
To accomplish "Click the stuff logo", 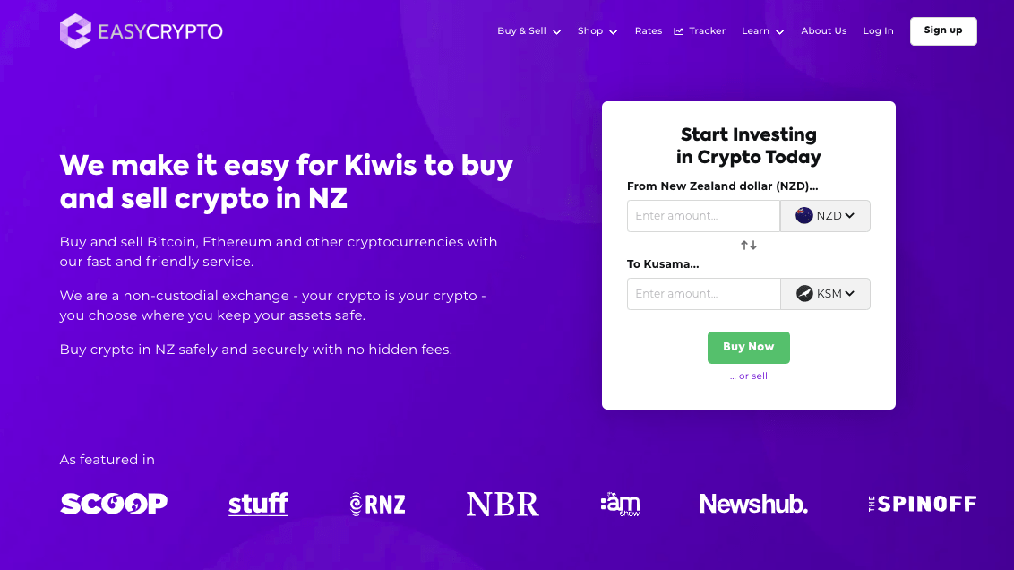I will pyautogui.click(x=258, y=503).
